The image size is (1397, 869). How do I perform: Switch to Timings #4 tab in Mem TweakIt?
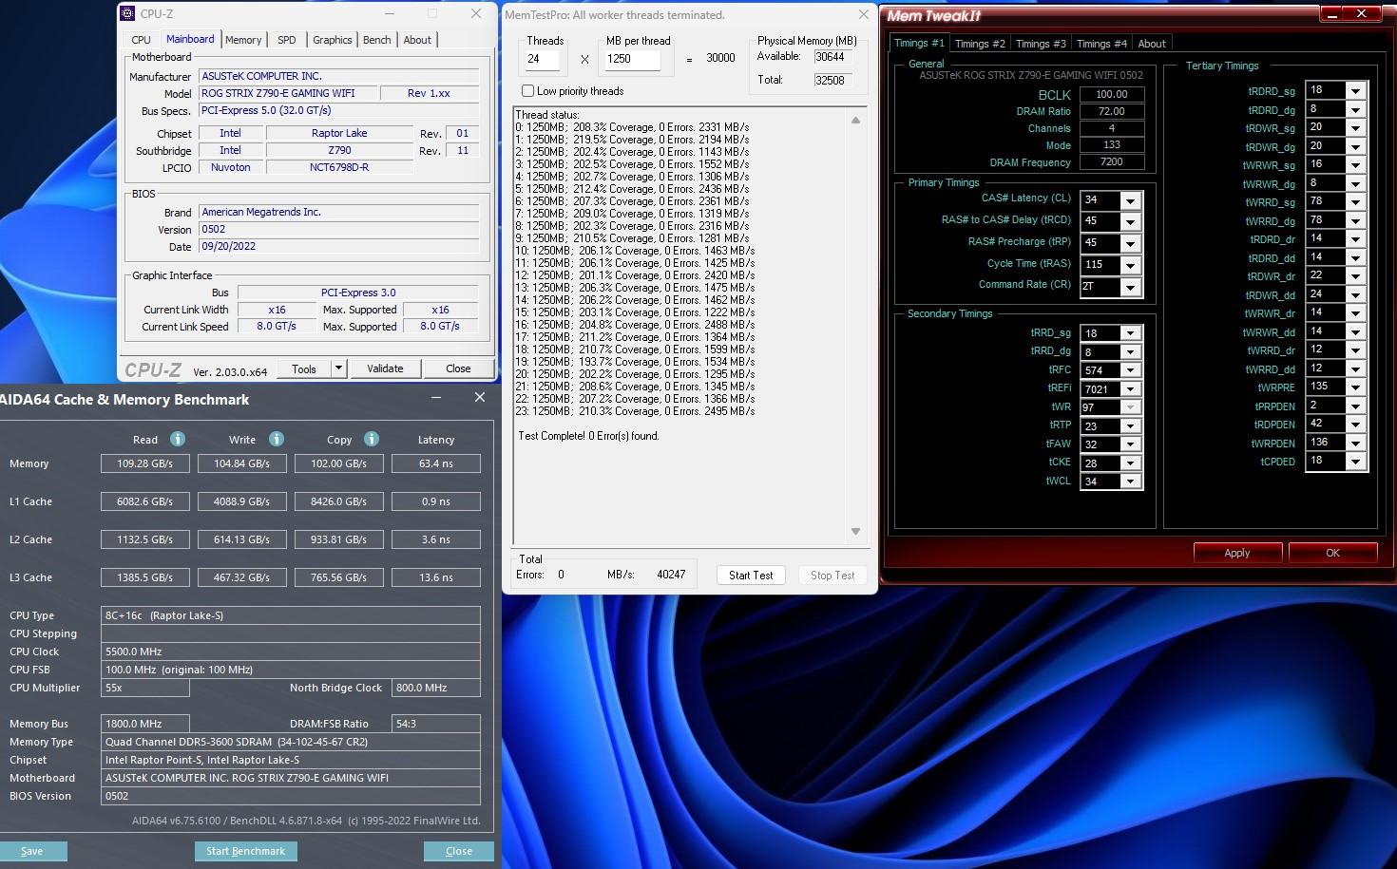1101,44
